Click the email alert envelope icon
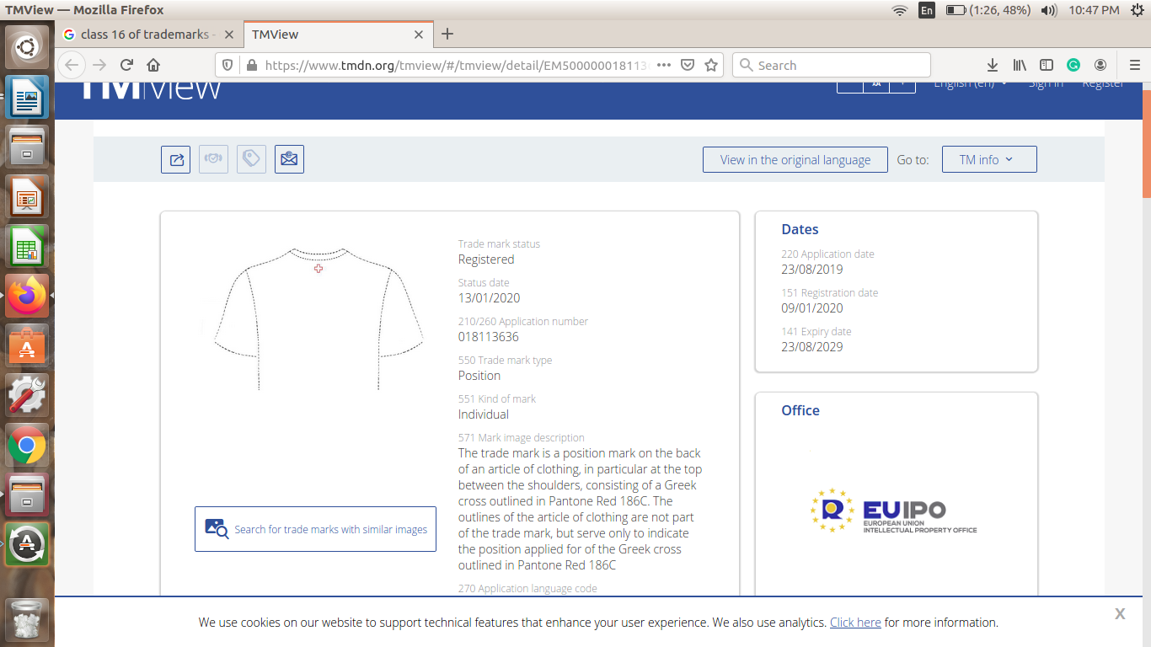The image size is (1151, 647). 289,159
